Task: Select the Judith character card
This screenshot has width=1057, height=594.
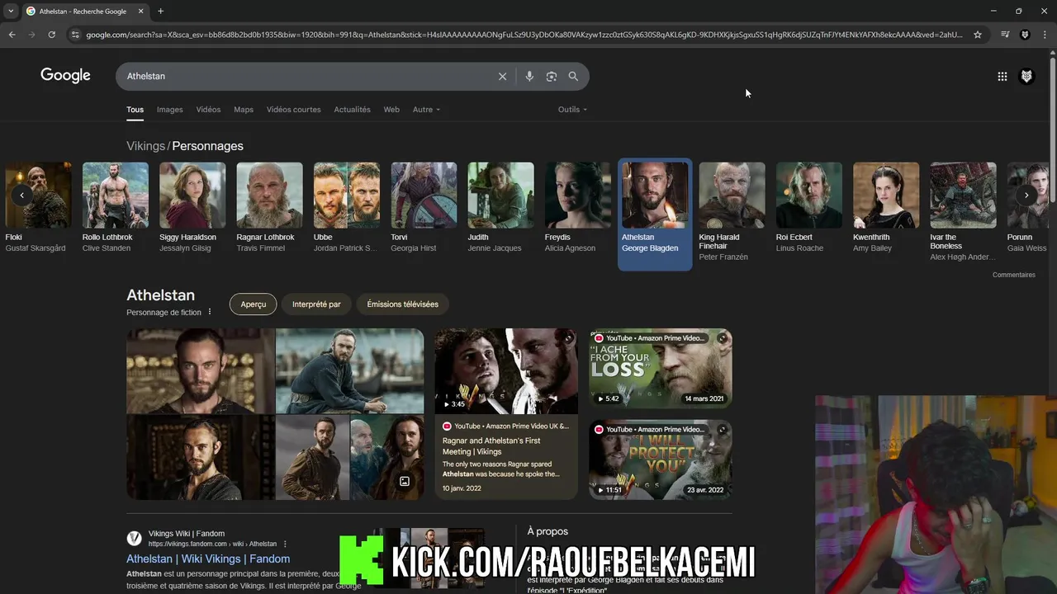Action: pos(500,208)
